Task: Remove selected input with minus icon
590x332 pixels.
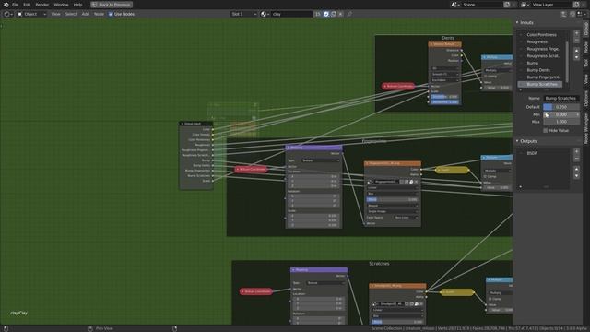Action: [576, 40]
